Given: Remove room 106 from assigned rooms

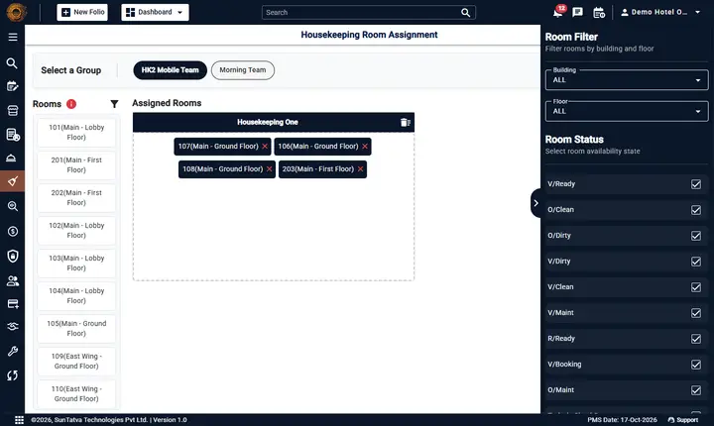Looking at the screenshot, I should click(x=365, y=147).
